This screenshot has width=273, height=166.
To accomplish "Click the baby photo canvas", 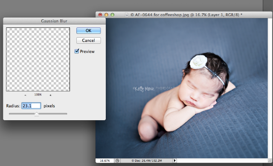I will [x=182, y=88].
